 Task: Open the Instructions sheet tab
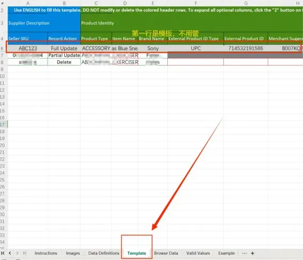(46, 253)
